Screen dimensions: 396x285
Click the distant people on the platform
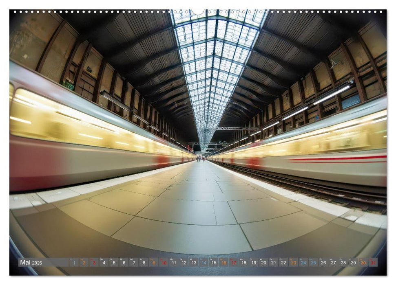click(x=200, y=159)
